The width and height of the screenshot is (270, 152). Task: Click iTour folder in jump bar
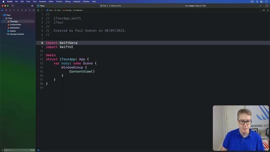58,10
